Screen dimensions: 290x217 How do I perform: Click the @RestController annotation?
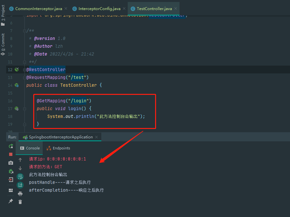(46, 70)
